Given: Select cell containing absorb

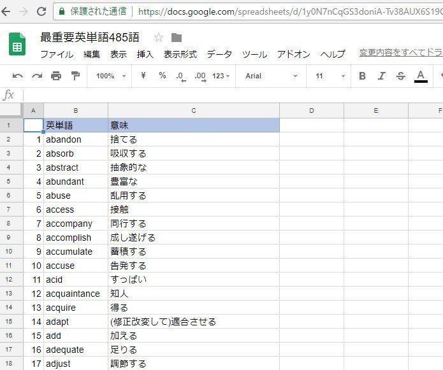Looking at the screenshot, I should (76, 153).
